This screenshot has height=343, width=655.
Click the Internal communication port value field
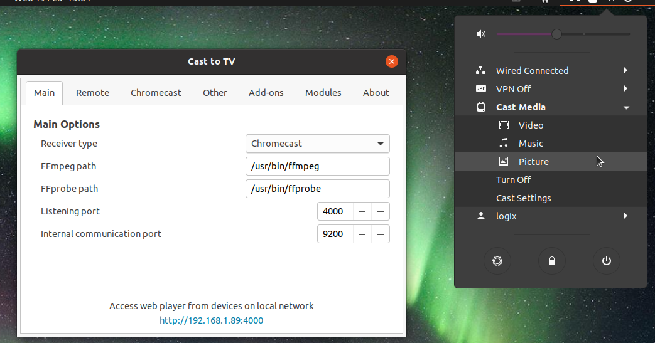pos(335,234)
